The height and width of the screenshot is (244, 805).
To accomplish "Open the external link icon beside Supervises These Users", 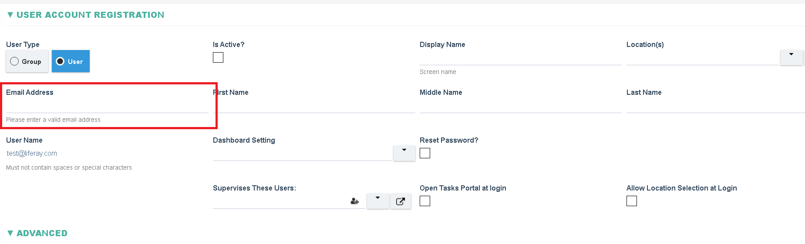I will click(x=401, y=201).
